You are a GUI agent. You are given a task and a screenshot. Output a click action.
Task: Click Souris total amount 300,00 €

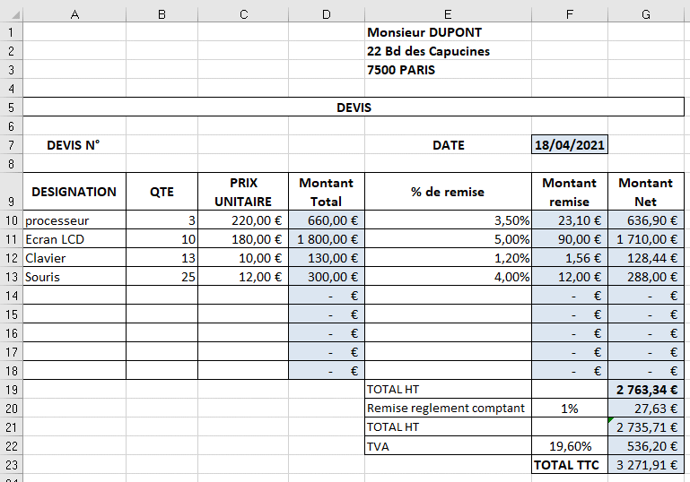pyautogui.click(x=326, y=277)
